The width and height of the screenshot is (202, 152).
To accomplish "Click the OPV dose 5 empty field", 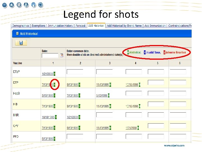I will coord(156,126).
